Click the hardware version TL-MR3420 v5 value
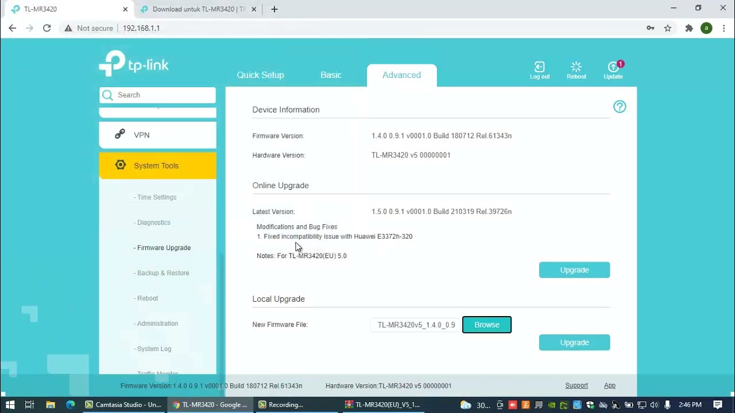The height and width of the screenshot is (413, 735). (x=411, y=155)
